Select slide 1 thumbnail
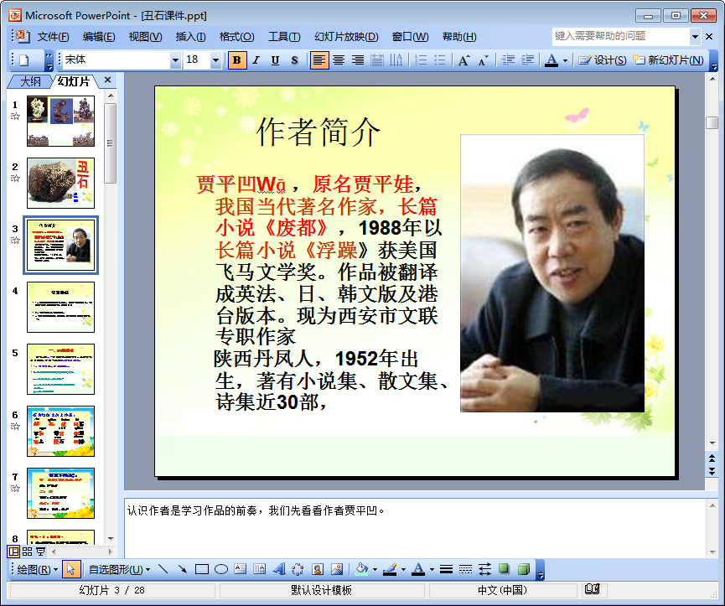 pyautogui.click(x=60, y=121)
